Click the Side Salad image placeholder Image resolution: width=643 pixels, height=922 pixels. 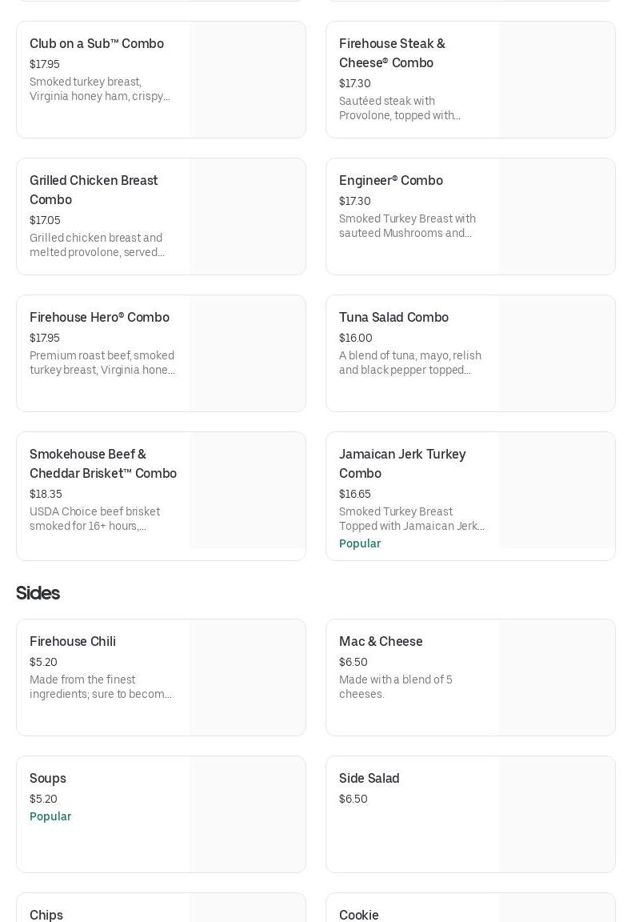(557, 814)
